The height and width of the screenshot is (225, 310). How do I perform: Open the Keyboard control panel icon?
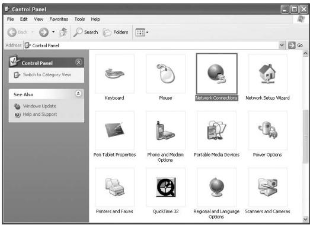pos(114,74)
